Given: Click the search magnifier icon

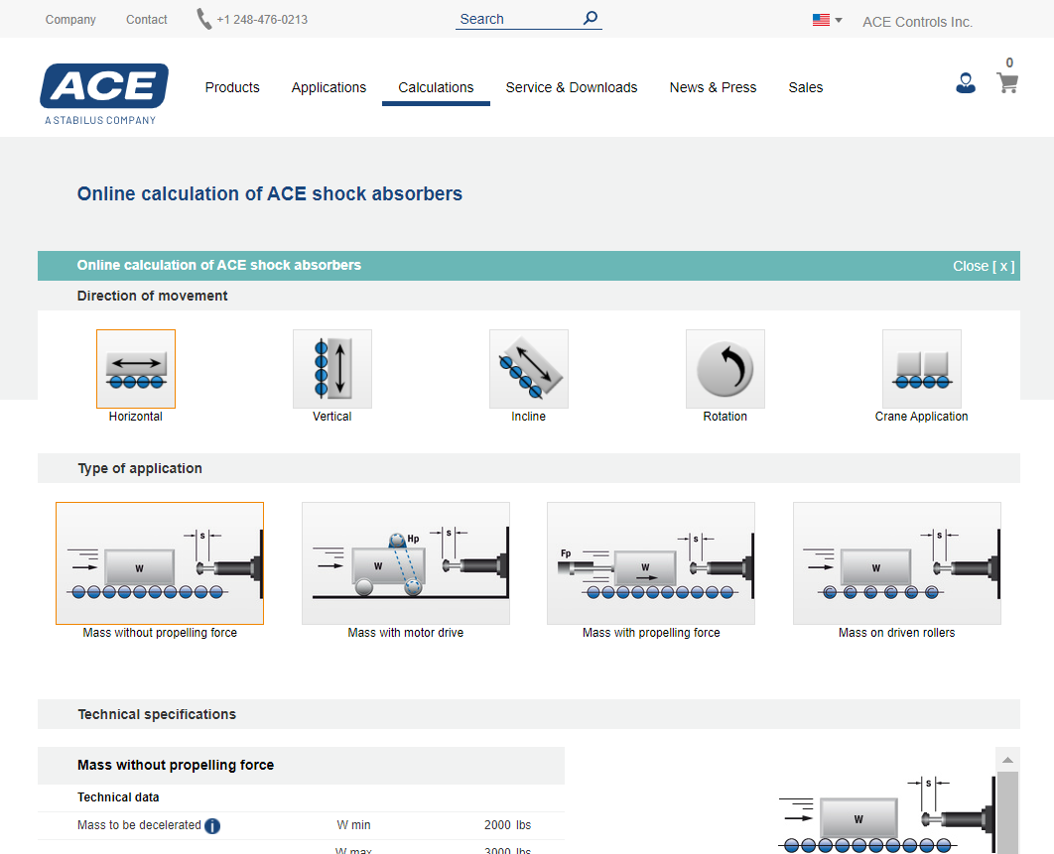Looking at the screenshot, I should coord(591,18).
